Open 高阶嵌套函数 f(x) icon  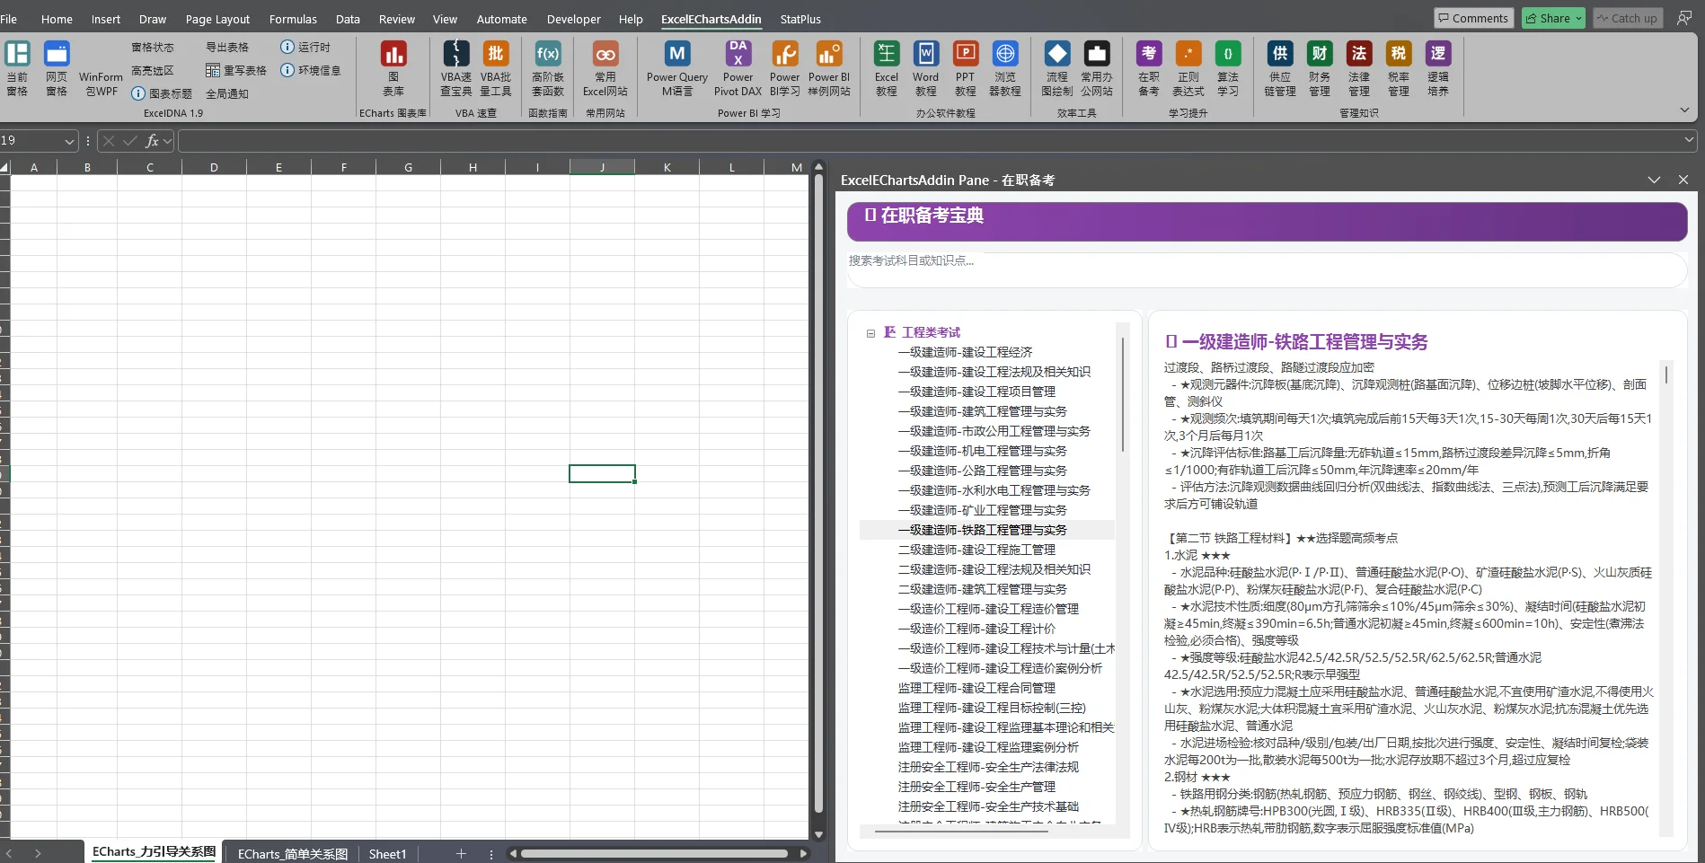coord(547,53)
